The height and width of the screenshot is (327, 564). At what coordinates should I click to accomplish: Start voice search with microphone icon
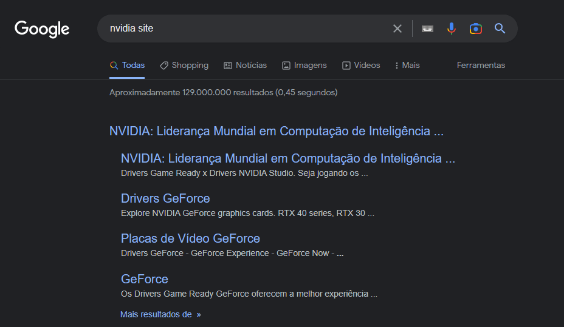[x=452, y=29]
